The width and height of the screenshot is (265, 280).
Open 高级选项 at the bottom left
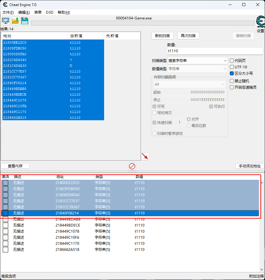pos(8,276)
